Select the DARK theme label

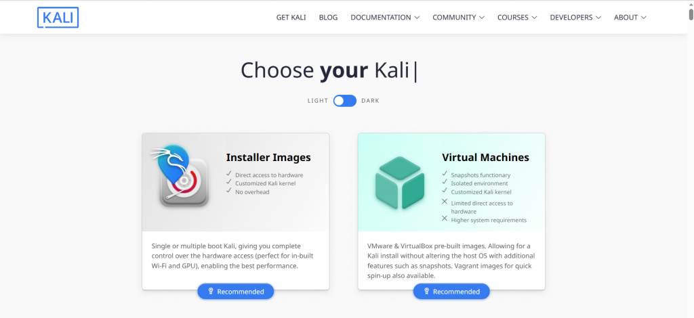point(371,101)
